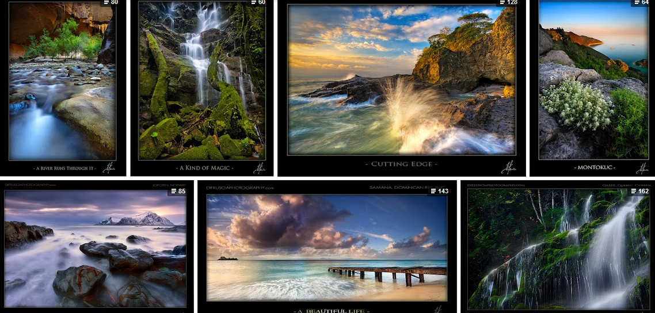This screenshot has height=313, width=655.
Task: Click the 'Cutting Edge' title caption
Action: (x=402, y=164)
